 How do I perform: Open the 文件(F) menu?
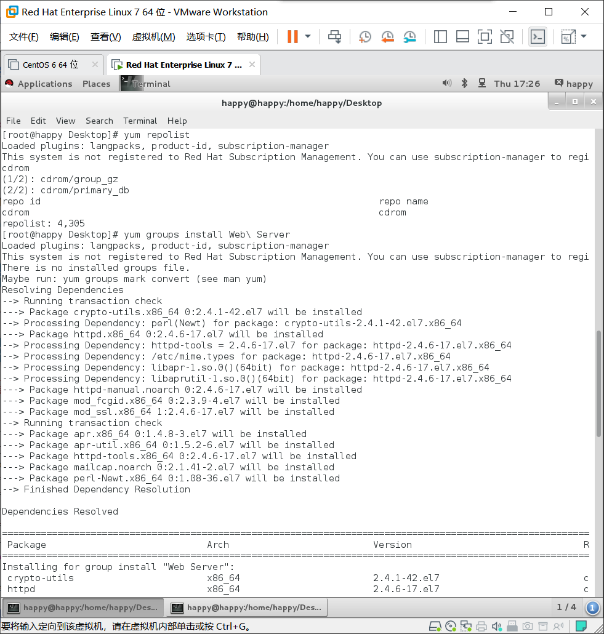click(x=24, y=37)
